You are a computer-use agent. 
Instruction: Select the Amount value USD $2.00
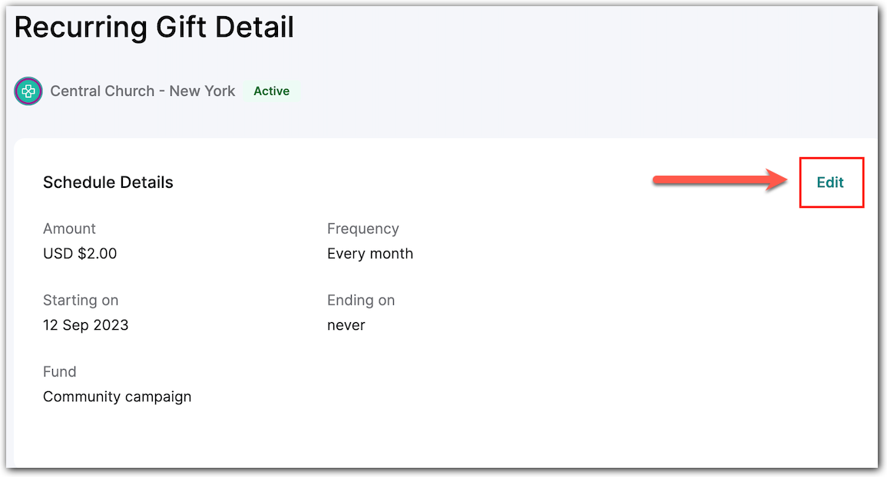pyautogui.click(x=79, y=253)
